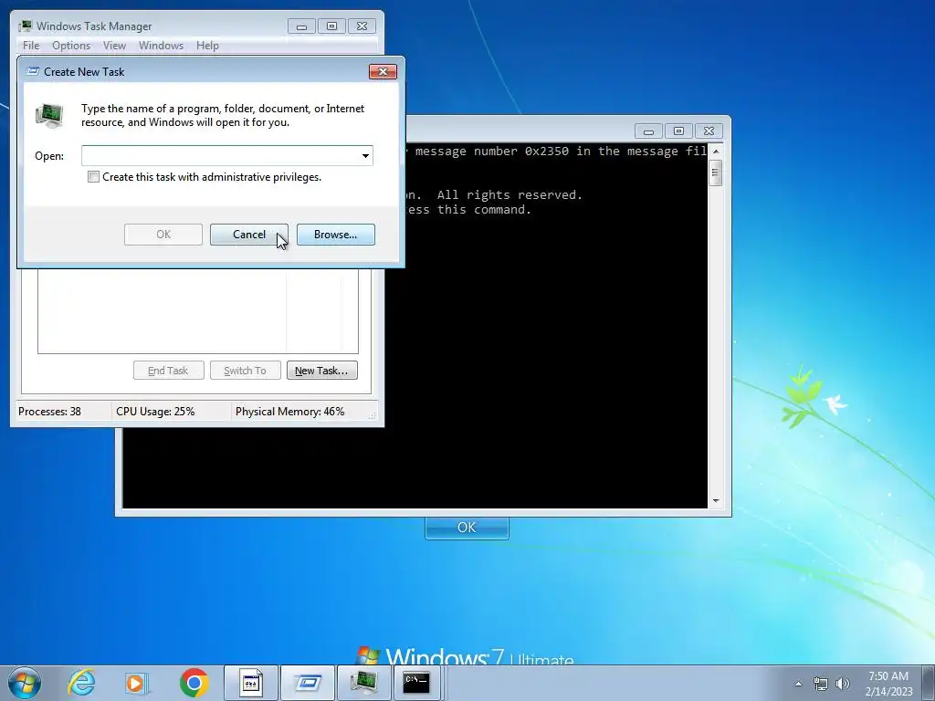Screen dimensions: 935x701
Task: Click 'CPU Usage: 25%' in the status bar
Action: pos(155,412)
